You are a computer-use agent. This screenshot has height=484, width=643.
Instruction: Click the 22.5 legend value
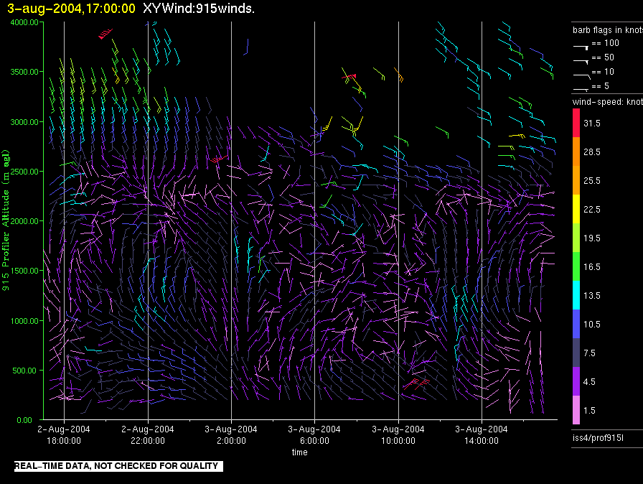[x=592, y=209]
